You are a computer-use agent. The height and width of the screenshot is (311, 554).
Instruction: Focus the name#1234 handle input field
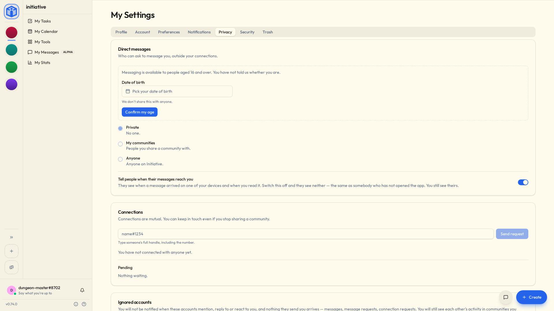click(x=306, y=234)
